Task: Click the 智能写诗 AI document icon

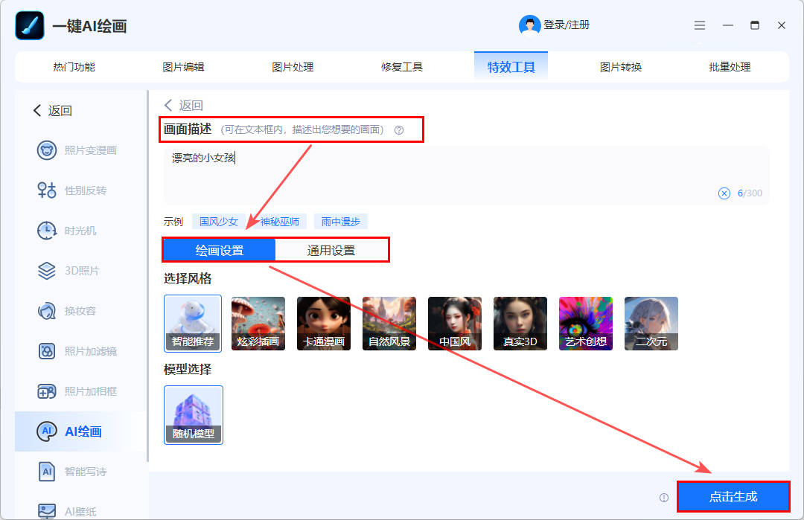Action: 47,472
